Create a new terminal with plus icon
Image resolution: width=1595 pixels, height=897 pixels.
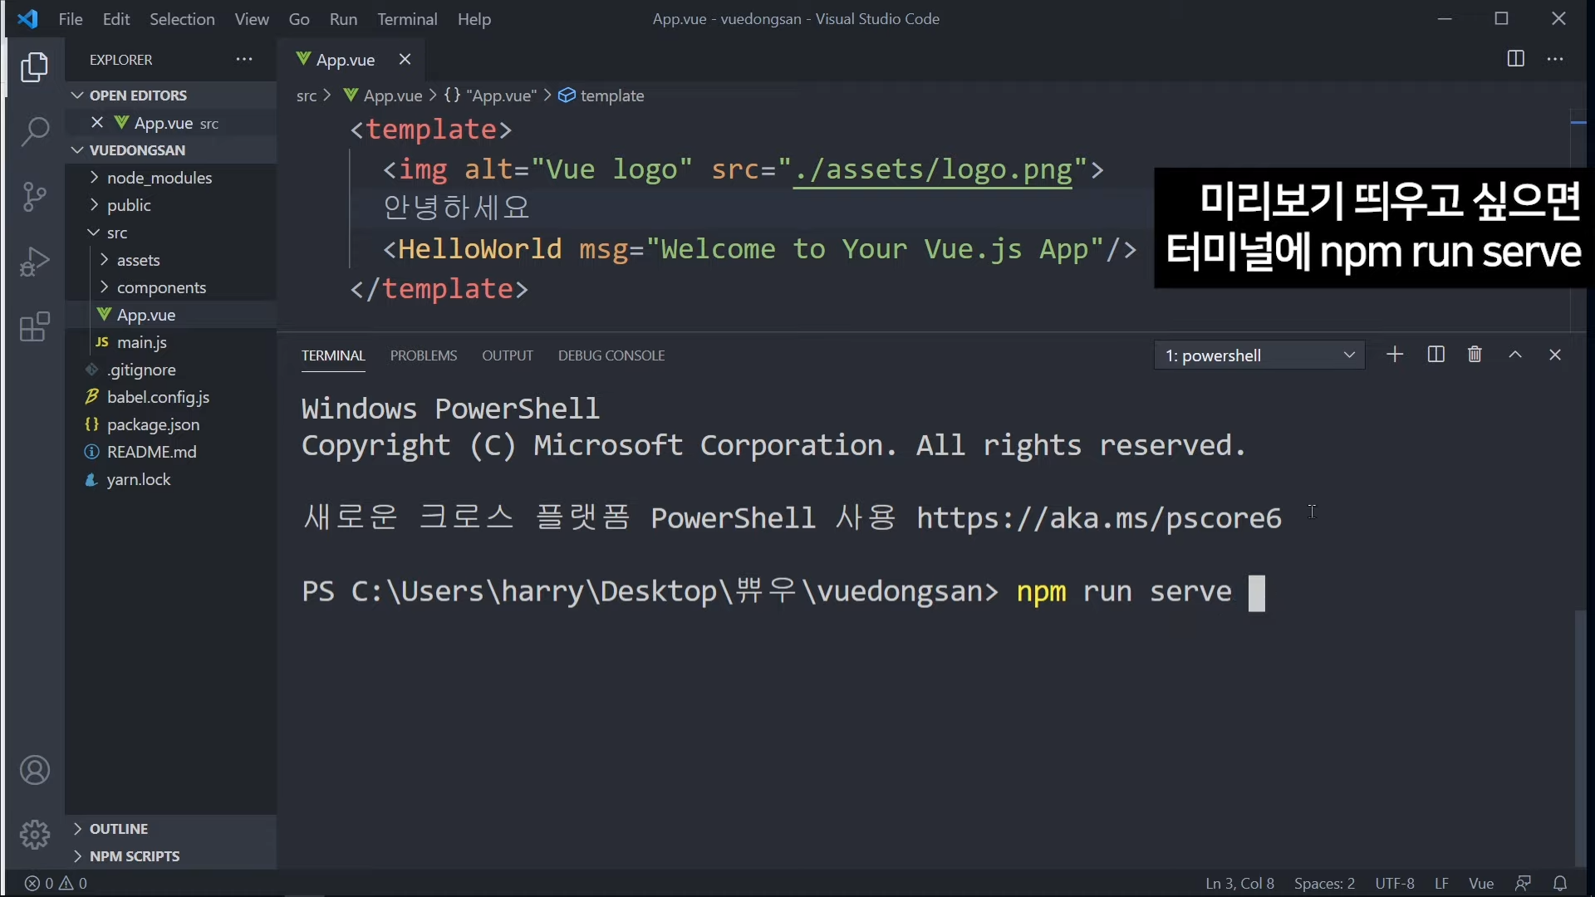pos(1395,355)
